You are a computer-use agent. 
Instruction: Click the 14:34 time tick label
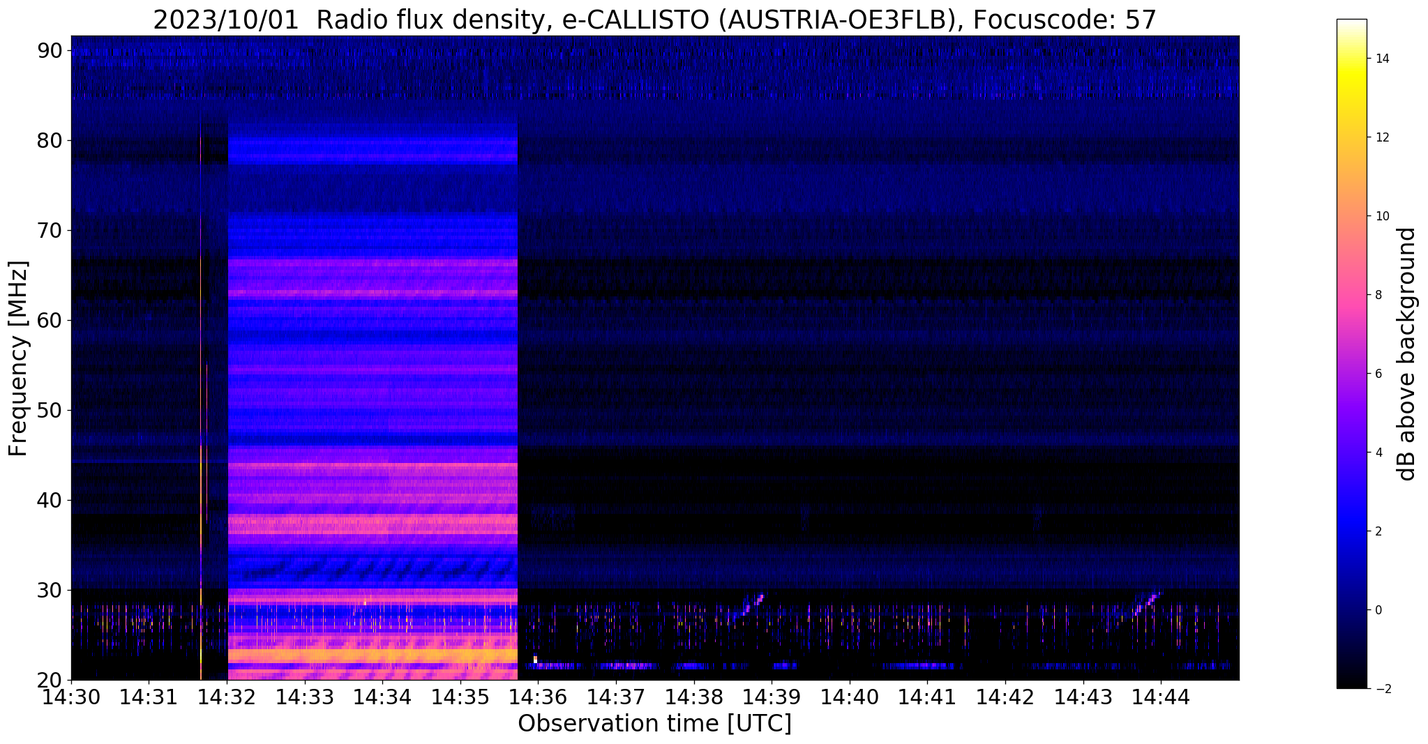click(x=382, y=697)
